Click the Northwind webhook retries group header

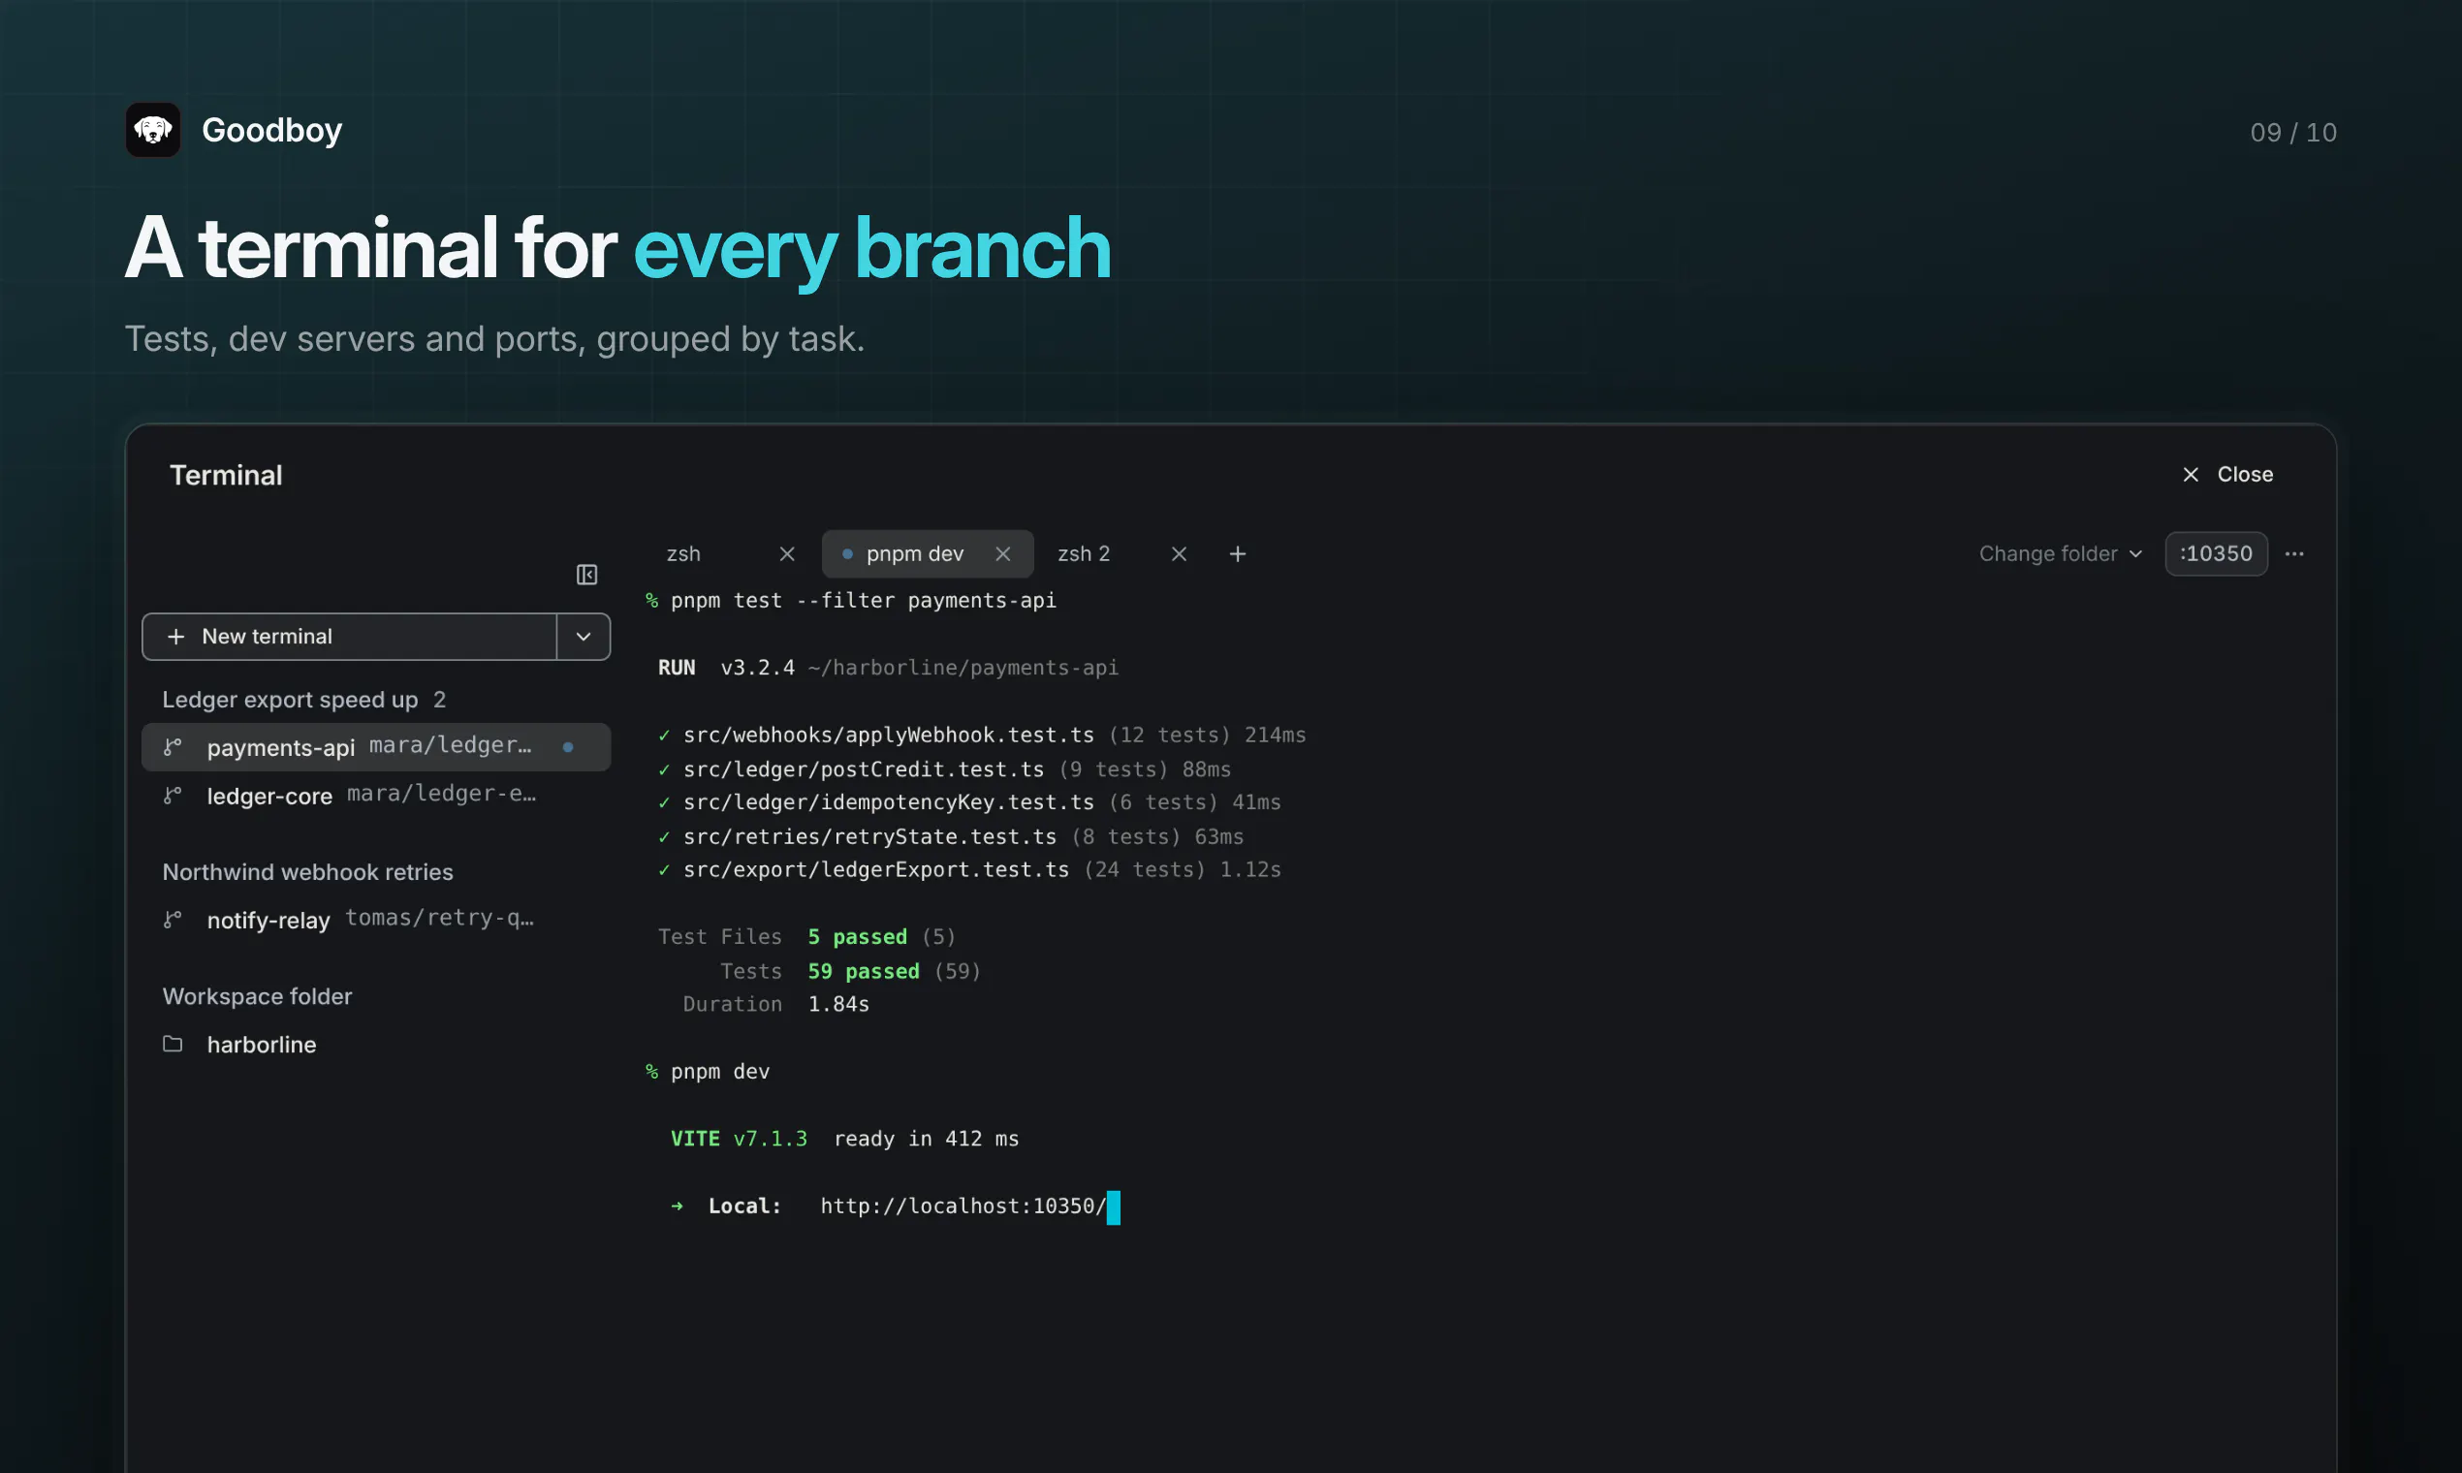pos(308,872)
